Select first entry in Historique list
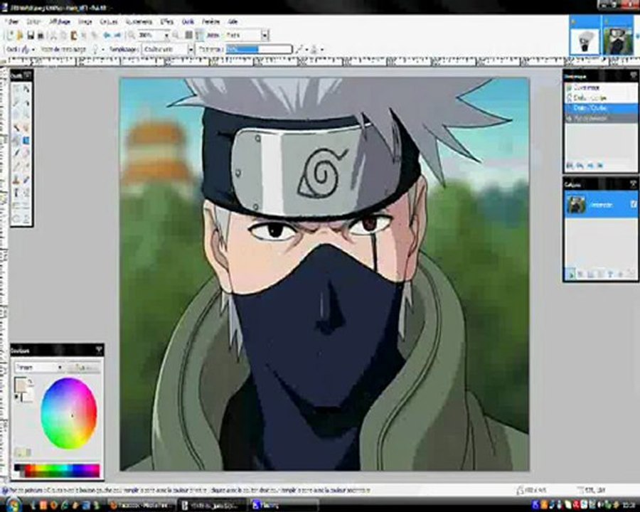The image size is (640, 512). [600, 87]
